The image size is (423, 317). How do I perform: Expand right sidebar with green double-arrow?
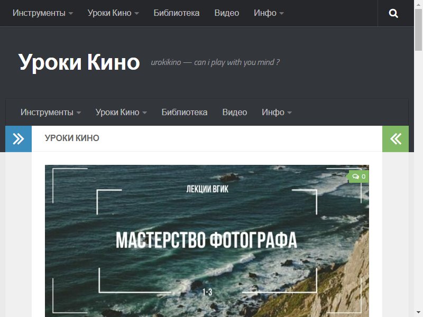(396, 139)
